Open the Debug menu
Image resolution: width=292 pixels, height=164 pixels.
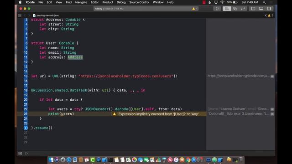[121, 2]
